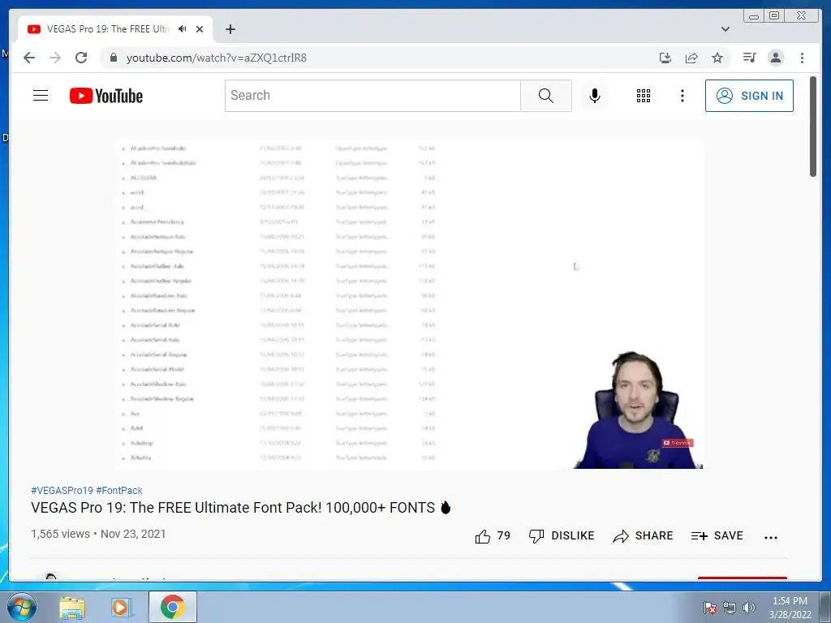This screenshot has width=831, height=623.
Task: Open Windows Explorer from the taskbar
Action: [72, 608]
